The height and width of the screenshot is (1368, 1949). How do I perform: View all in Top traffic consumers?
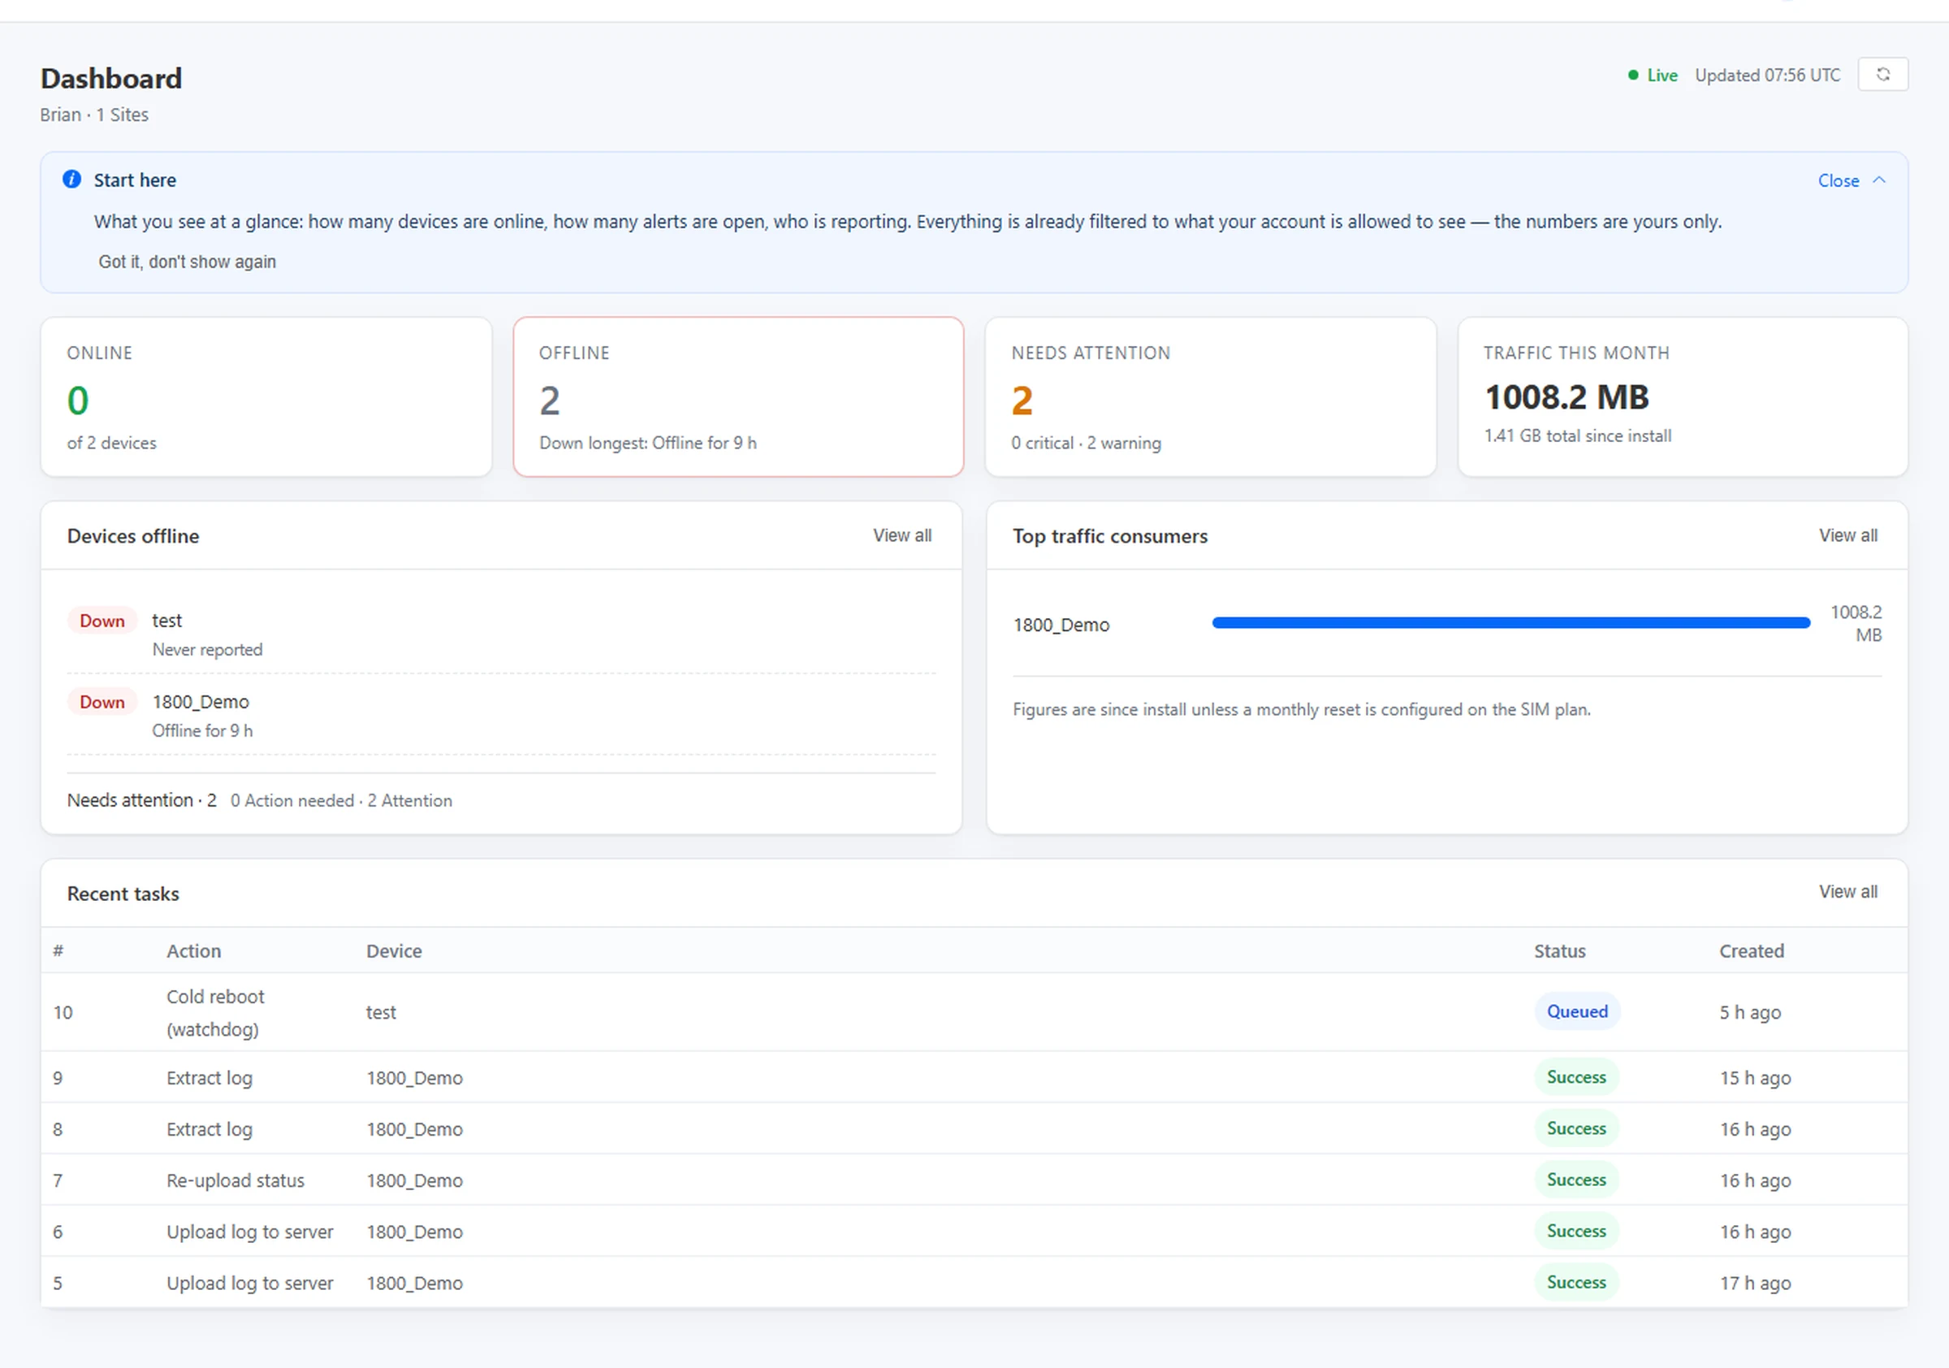[1847, 536]
